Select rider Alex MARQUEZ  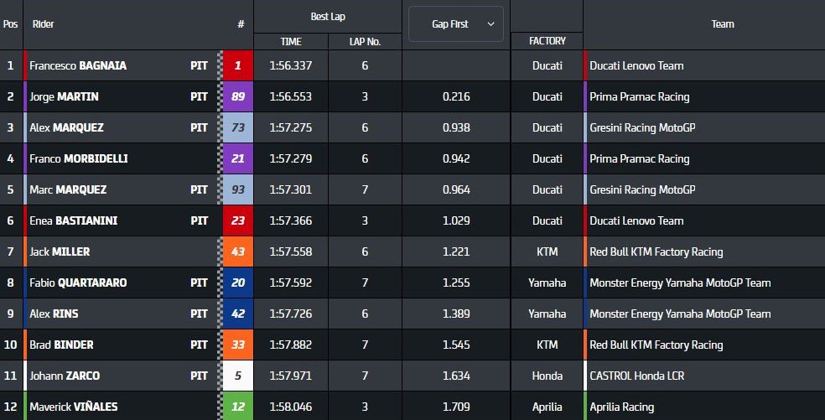[66, 128]
